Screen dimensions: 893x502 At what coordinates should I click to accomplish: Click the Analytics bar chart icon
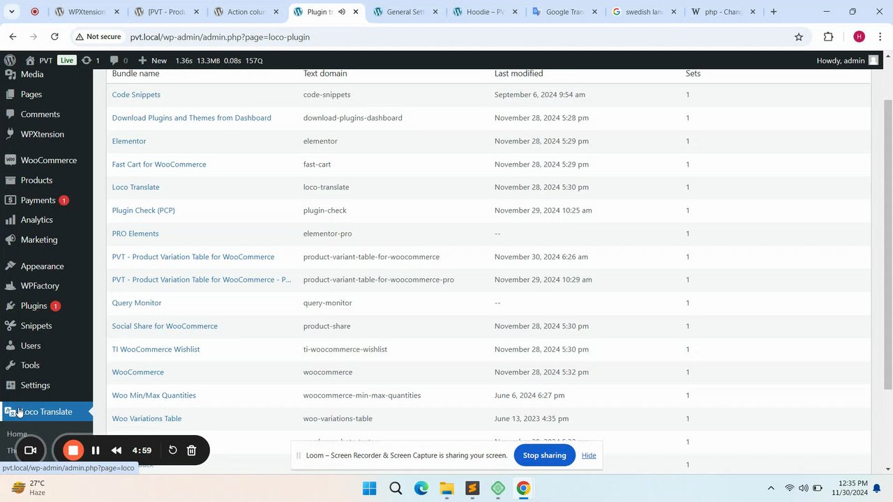(10, 220)
